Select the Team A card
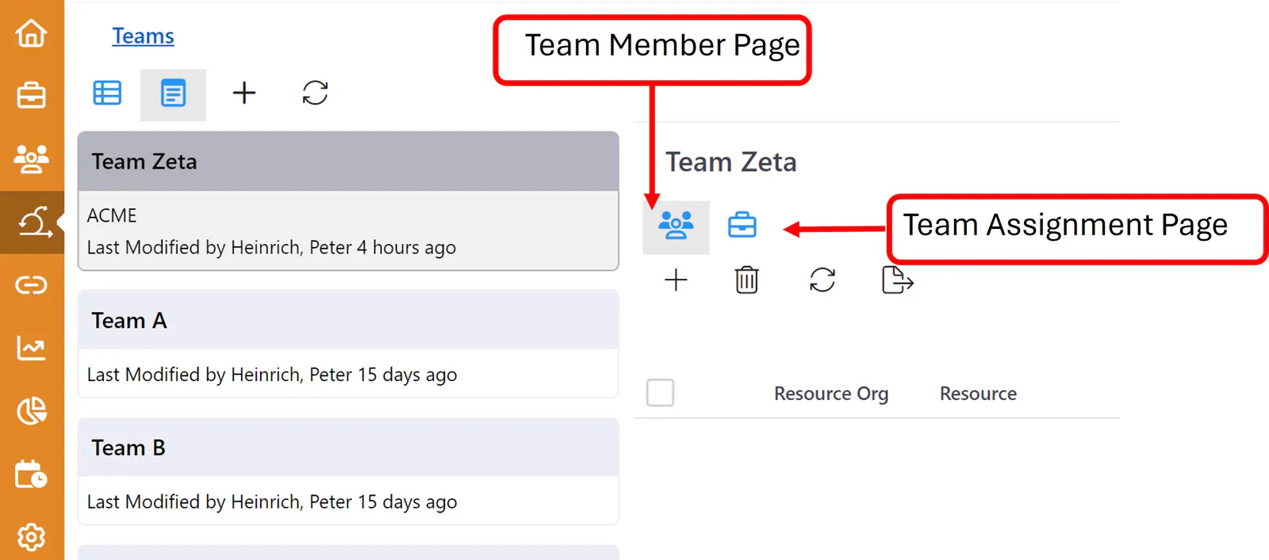The image size is (1269, 560). pyautogui.click(x=348, y=344)
